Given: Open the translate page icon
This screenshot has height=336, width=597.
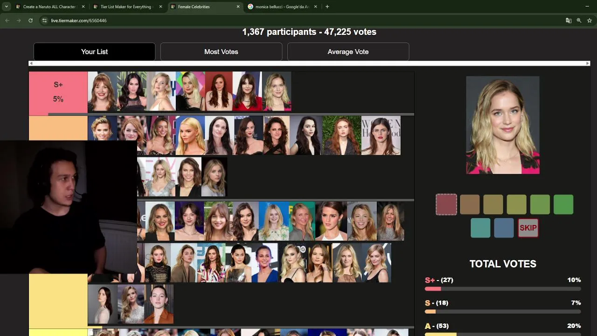Looking at the screenshot, I should click(569, 21).
